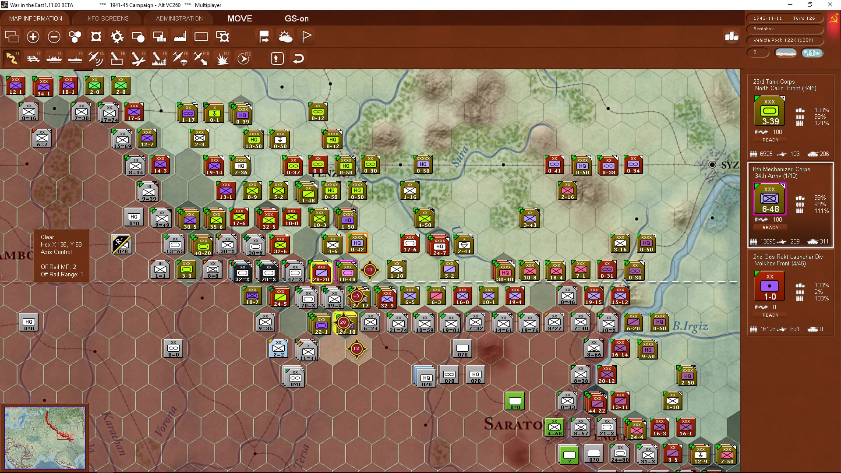Select 23rd Tank Corps unit card
Viewport: 841px width, 473px height.
(x=791, y=117)
